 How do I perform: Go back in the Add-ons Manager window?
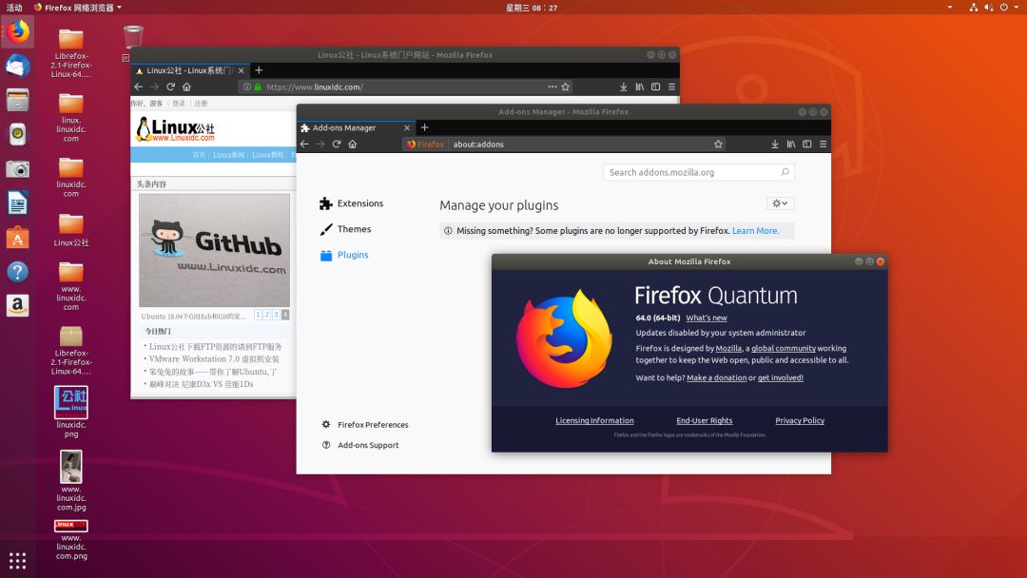[304, 144]
